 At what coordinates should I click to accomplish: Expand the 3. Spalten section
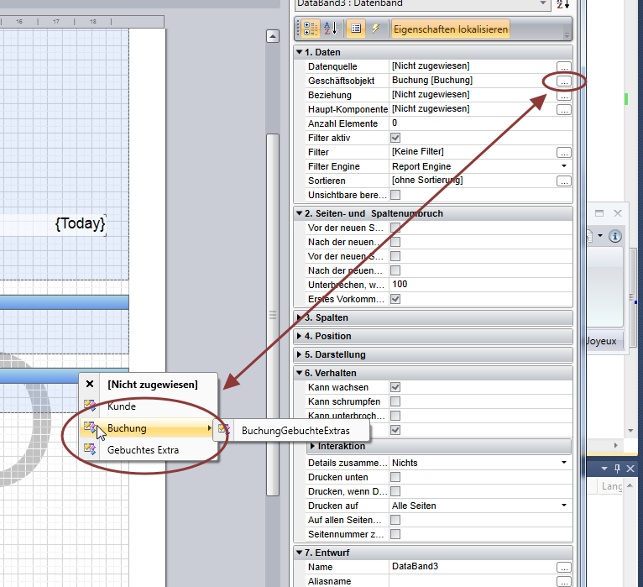pyautogui.click(x=300, y=317)
